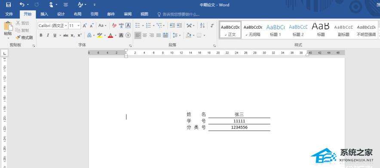Sort the selected text A to Z
Screen dimensions: 380x168
(202, 25)
